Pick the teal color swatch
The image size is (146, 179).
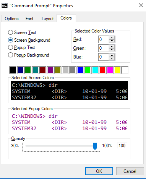tap(36, 70)
